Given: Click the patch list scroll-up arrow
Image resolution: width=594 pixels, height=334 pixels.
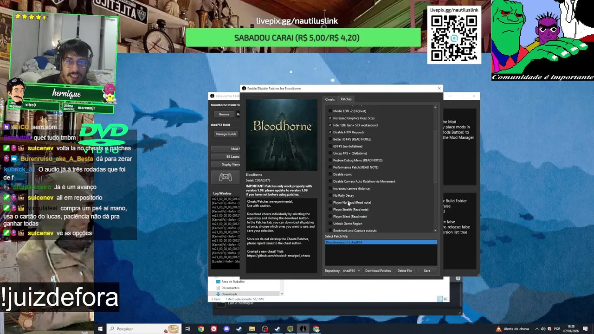Looking at the screenshot, I should 435,107.
